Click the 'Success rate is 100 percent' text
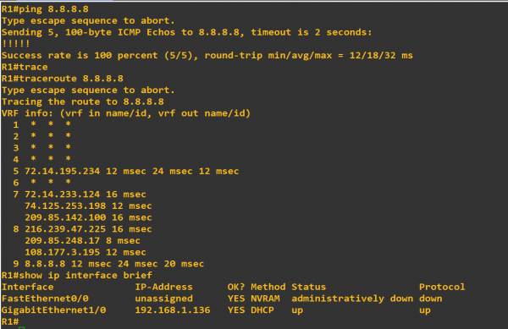Viewport: 508px width, 329px height. pyautogui.click(x=80, y=55)
